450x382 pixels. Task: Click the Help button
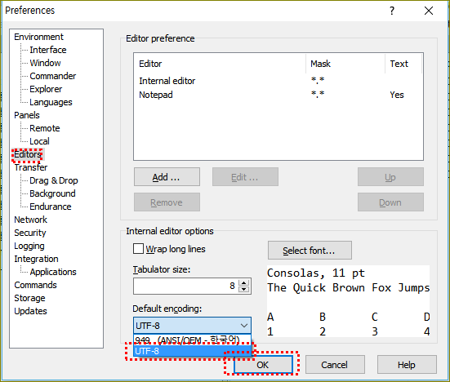click(x=407, y=365)
